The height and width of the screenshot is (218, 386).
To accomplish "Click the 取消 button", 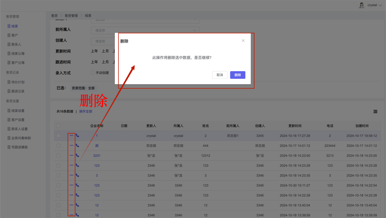I will coord(220,75).
